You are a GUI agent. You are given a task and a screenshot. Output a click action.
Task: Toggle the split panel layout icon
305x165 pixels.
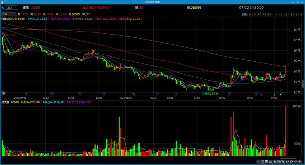[x=279, y=162]
